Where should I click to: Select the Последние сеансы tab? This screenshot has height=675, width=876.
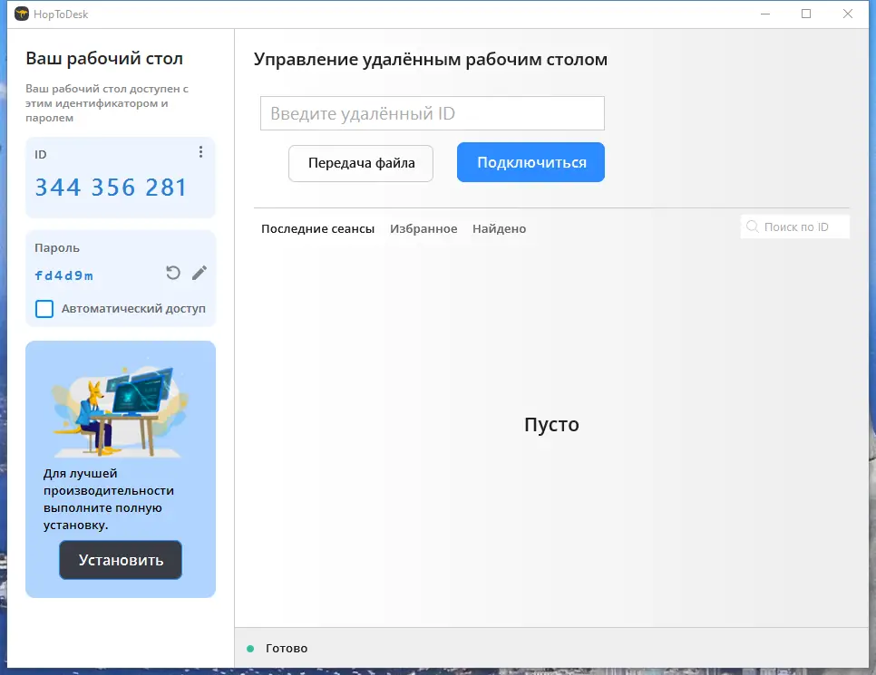pyautogui.click(x=317, y=228)
